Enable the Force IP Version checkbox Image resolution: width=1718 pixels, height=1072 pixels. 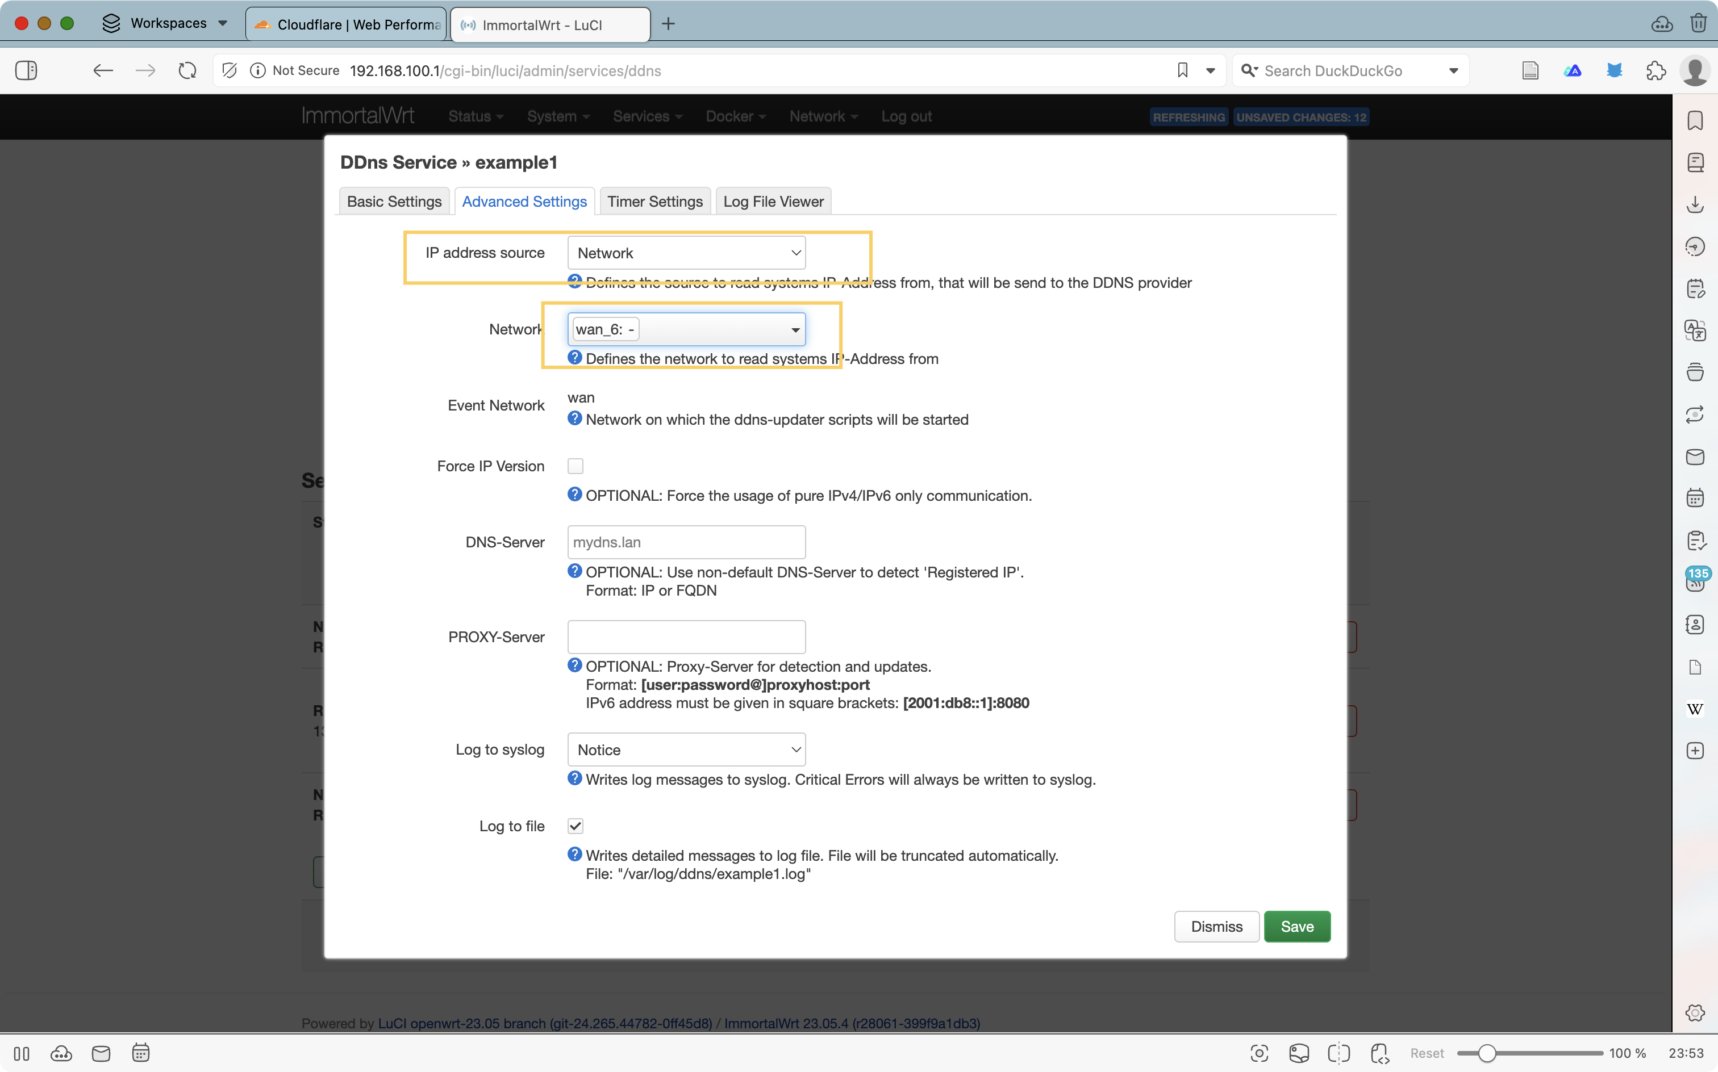(576, 466)
